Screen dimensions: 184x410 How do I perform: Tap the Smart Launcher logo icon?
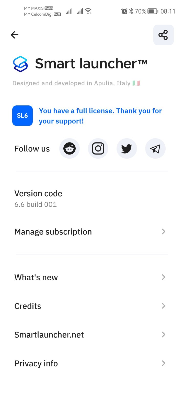[20, 64]
